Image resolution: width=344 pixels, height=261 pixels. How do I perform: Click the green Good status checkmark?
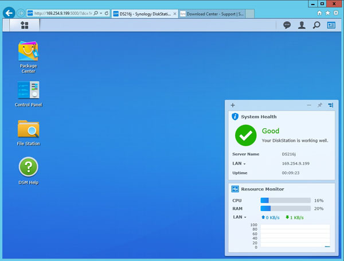pos(246,135)
